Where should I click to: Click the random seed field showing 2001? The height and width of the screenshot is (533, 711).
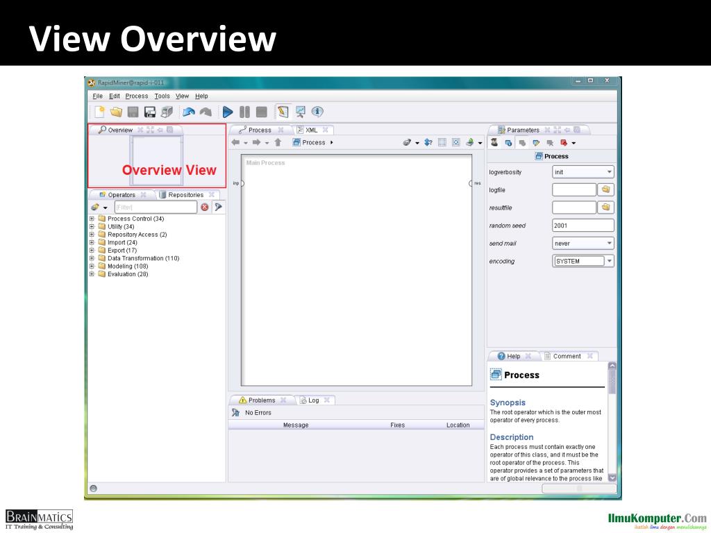coord(583,226)
